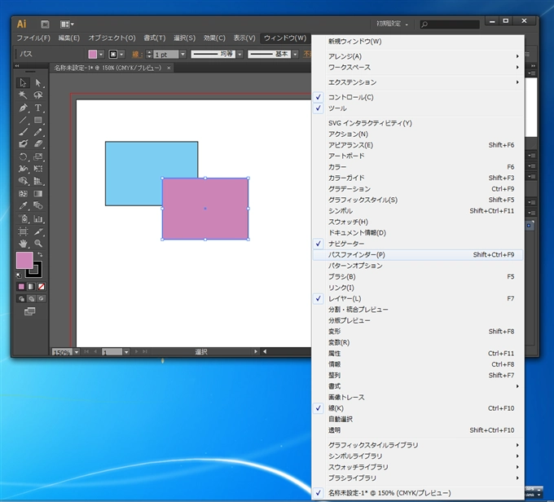Switch tool panel to Gradient fill
554x502 pixels.
pyautogui.click(x=32, y=287)
